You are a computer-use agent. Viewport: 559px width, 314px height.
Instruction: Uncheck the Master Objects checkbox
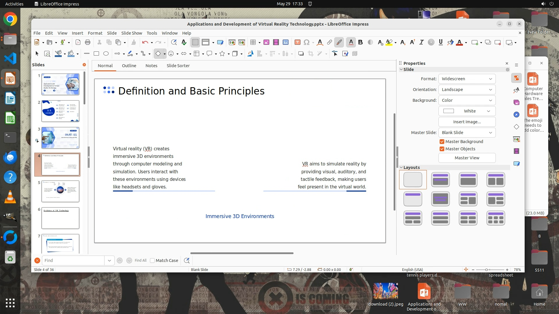(442, 149)
